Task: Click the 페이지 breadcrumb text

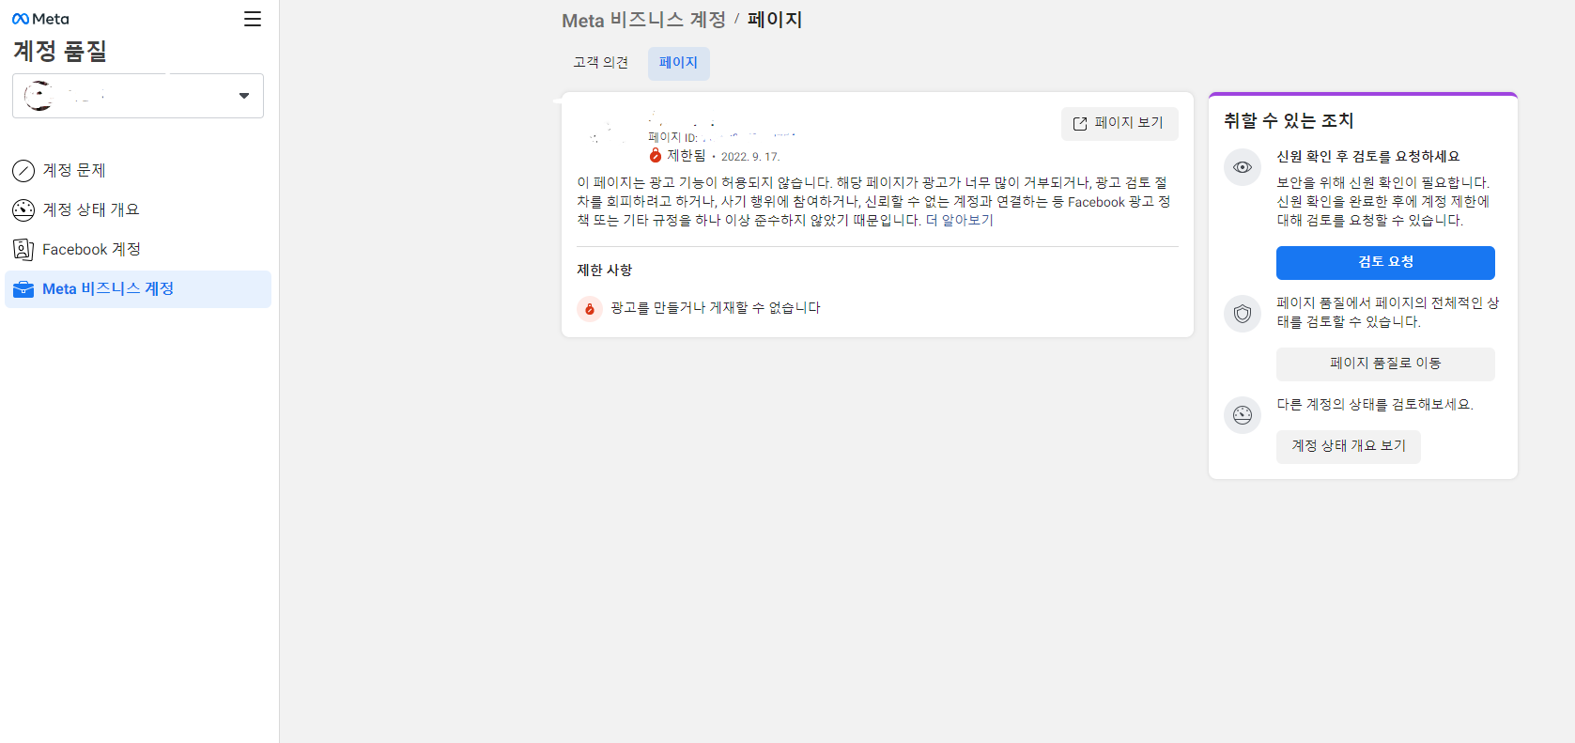Action: [775, 20]
